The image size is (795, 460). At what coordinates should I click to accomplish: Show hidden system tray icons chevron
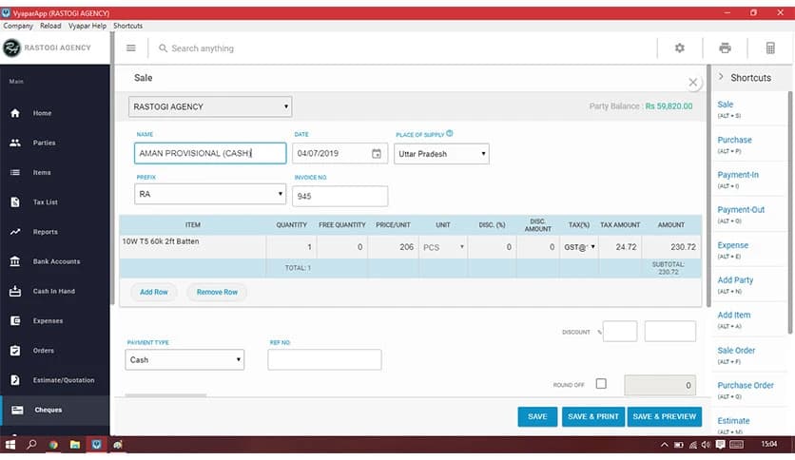(x=664, y=445)
